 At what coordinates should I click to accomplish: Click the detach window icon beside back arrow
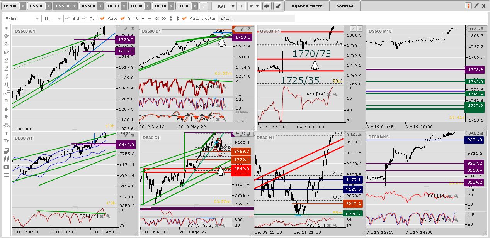278,6
